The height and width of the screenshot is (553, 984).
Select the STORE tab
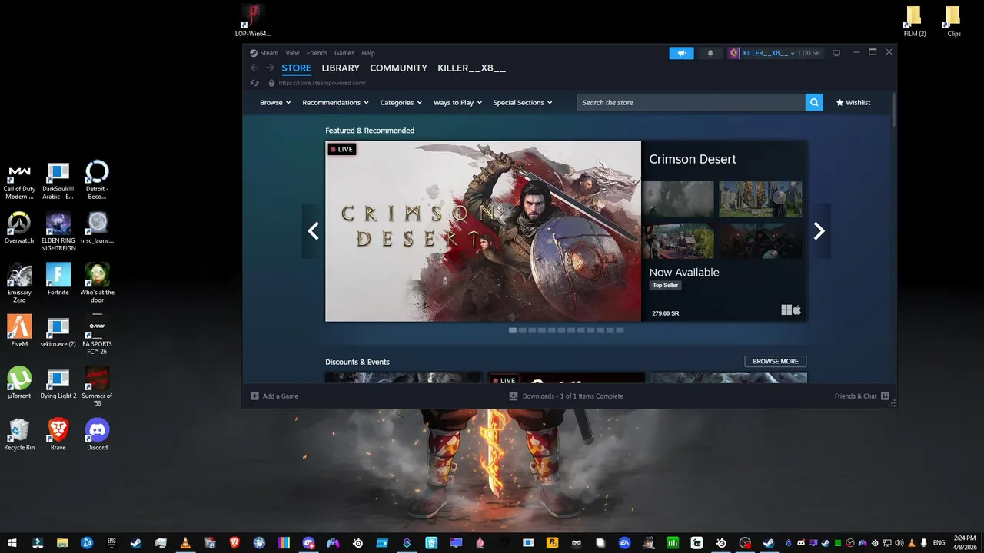click(x=296, y=68)
